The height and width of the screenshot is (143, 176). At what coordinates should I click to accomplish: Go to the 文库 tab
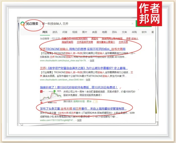(x=124, y=32)
